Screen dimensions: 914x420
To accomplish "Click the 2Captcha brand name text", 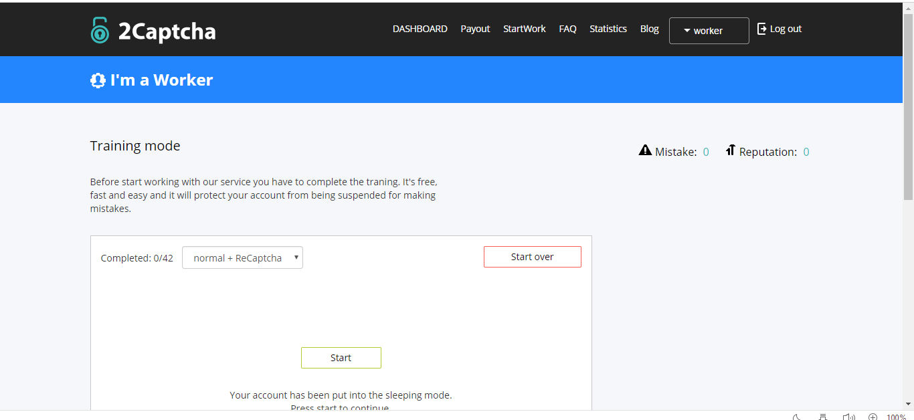I will point(167,31).
